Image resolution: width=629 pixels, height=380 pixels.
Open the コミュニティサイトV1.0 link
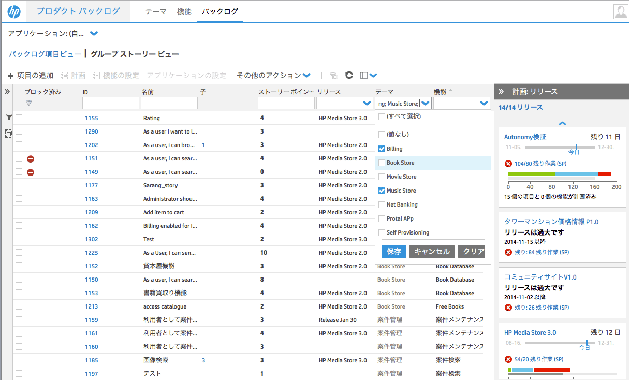[x=540, y=277]
